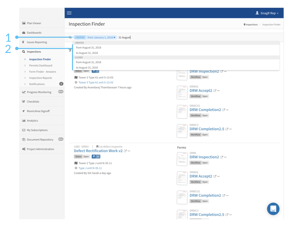Click lower DRW Inspection2 form link

click(x=204, y=157)
